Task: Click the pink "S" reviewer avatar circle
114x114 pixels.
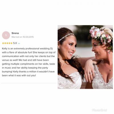Action: pos(6,35)
